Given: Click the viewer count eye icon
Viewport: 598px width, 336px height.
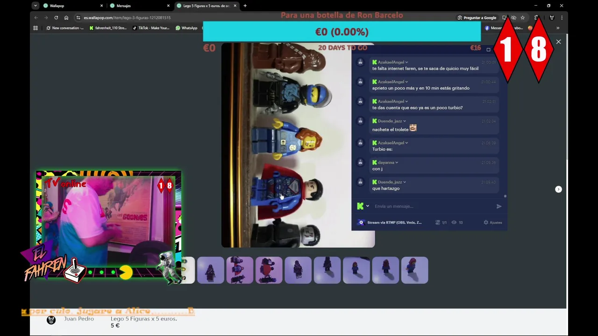Looking at the screenshot, I should pos(454,223).
